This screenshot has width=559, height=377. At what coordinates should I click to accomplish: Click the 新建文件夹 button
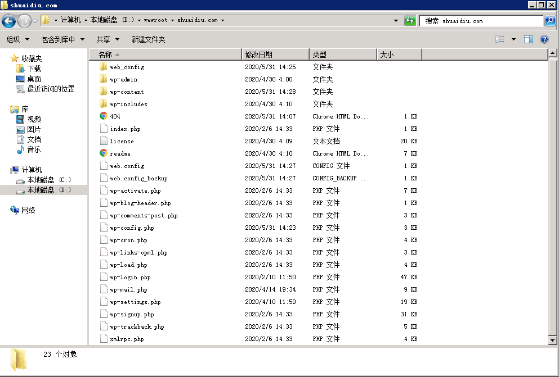coord(148,39)
